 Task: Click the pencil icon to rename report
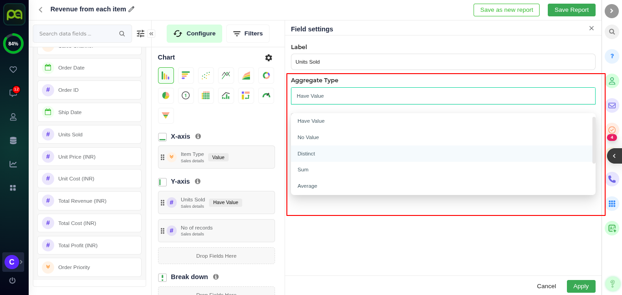point(132,9)
